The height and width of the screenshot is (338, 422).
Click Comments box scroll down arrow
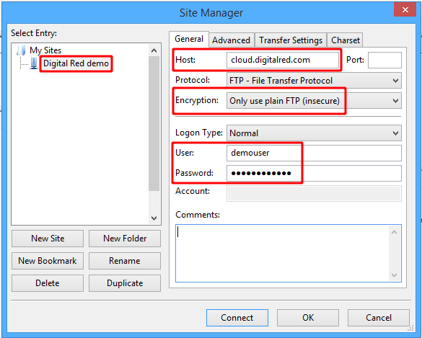395,275
